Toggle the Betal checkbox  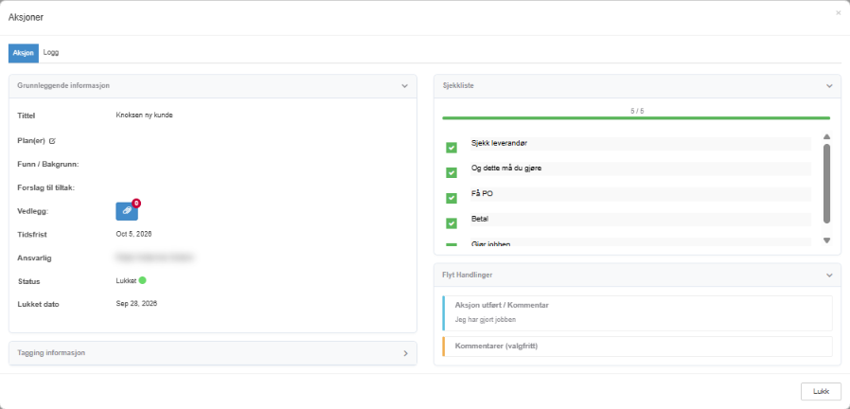coord(451,222)
